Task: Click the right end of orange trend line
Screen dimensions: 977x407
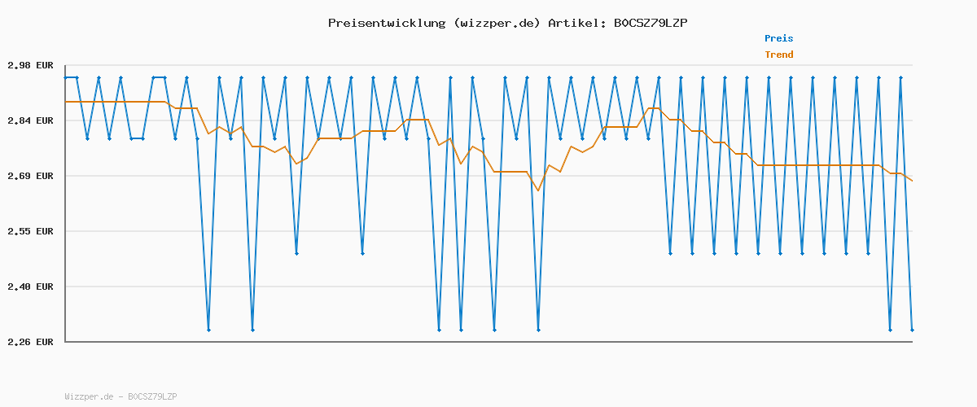Action: click(x=912, y=181)
